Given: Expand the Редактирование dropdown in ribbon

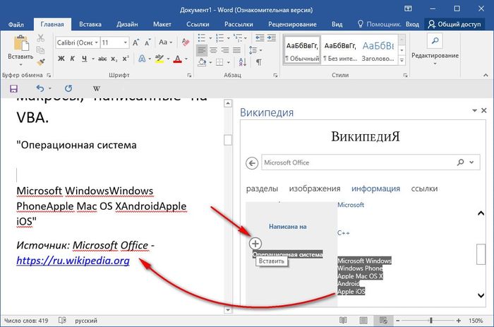Looking at the screenshot, I should click(435, 54).
